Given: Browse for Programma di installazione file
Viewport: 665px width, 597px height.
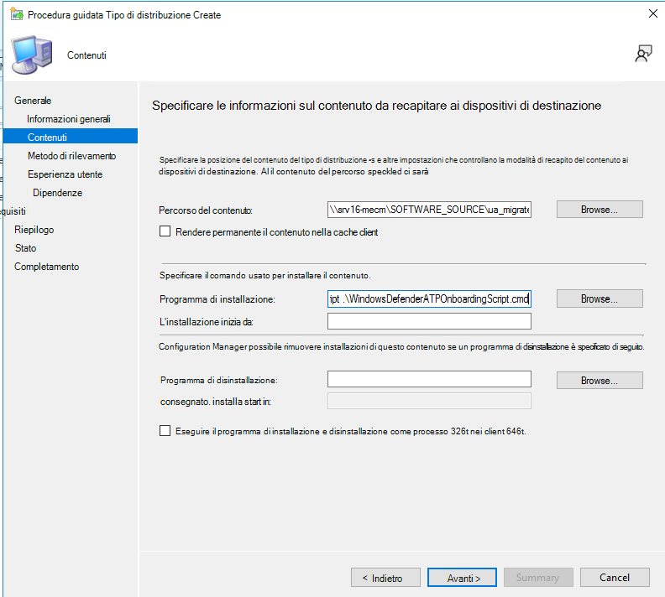Looking at the screenshot, I should point(600,299).
